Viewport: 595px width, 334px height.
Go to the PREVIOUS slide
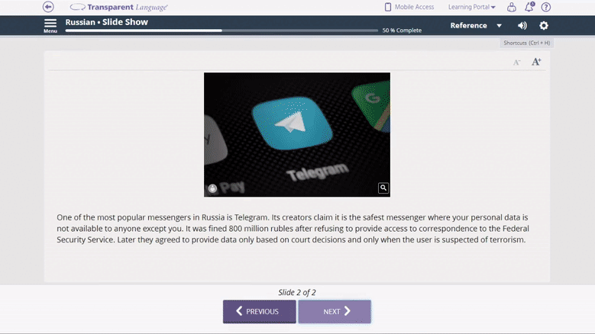[x=260, y=312]
